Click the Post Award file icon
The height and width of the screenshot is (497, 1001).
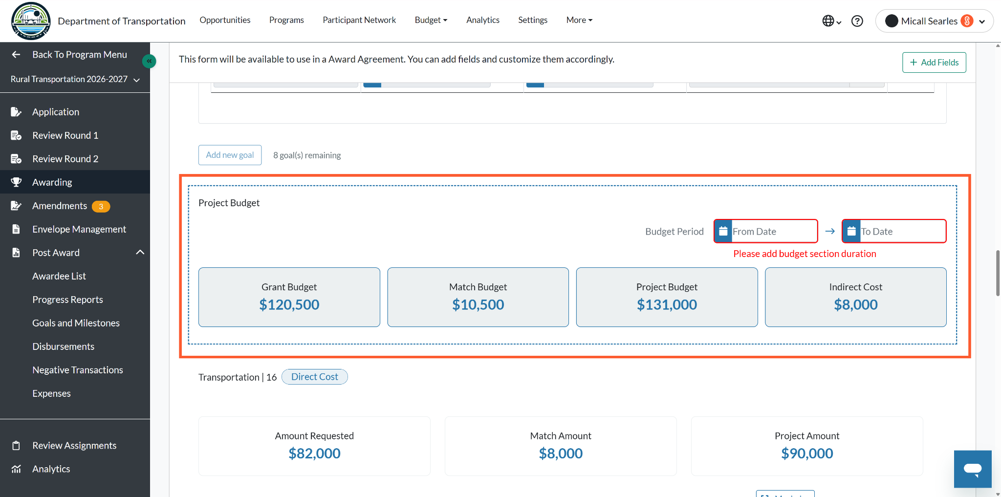16,253
